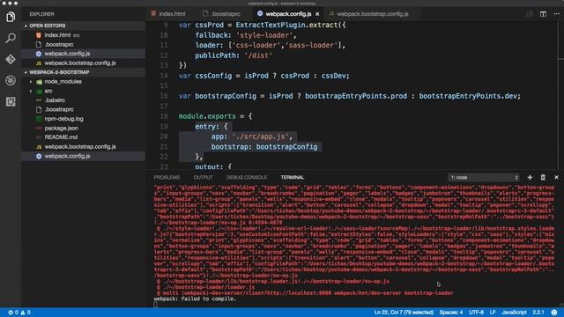Viewport: 564px width, 317px height.
Task: Switch to the Output panel tab
Action: tap(203, 178)
